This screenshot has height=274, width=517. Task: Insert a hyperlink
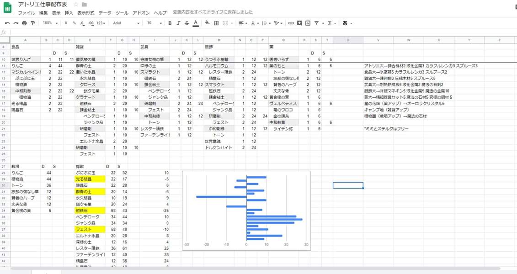coord(291,23)
